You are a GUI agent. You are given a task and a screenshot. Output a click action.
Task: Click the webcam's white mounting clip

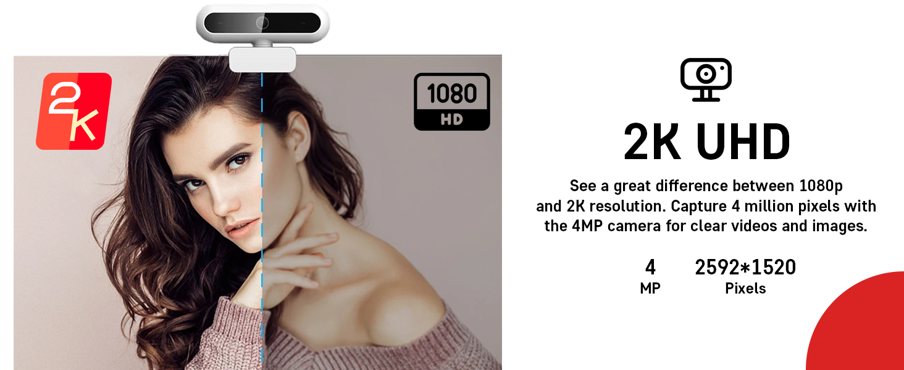point(262,59)
